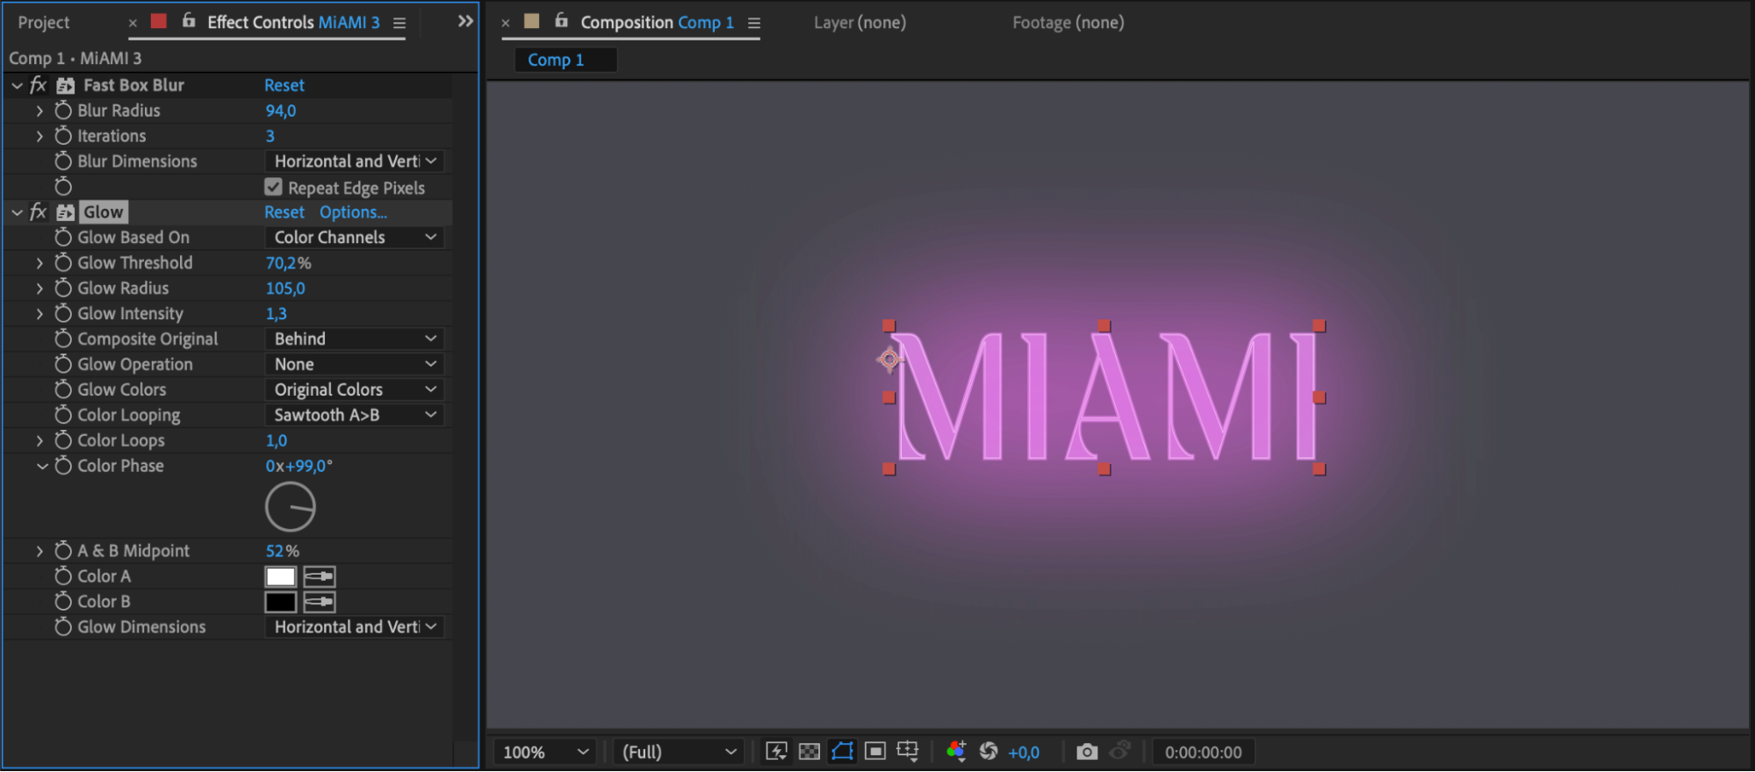The image size is (1755, 772).
Task: Open grid and guide options icon
Action: coord(908,752)
